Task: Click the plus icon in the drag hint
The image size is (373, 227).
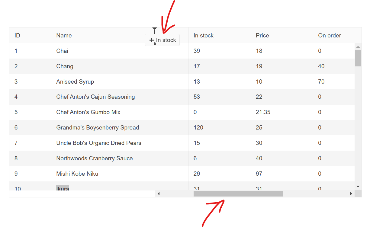Action: pyautogui.click(x=152, y=40)
